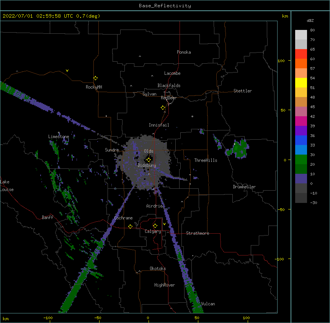The height and width of the screenshot is (323, 330).
Task: Pick the slate purple swatch below 10 in legend
Action: pos(301,179)
